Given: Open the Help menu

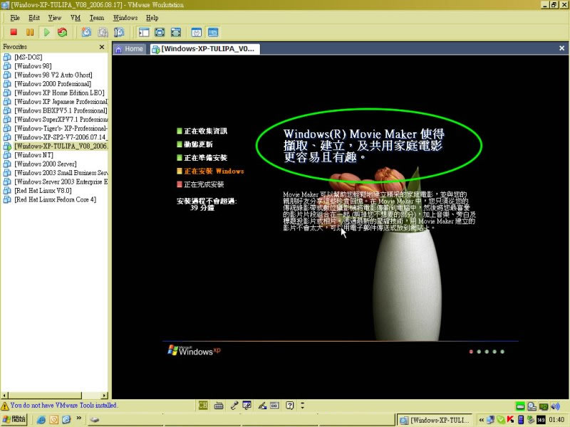Looking at the screenshot, I should (x=152, y=18).
